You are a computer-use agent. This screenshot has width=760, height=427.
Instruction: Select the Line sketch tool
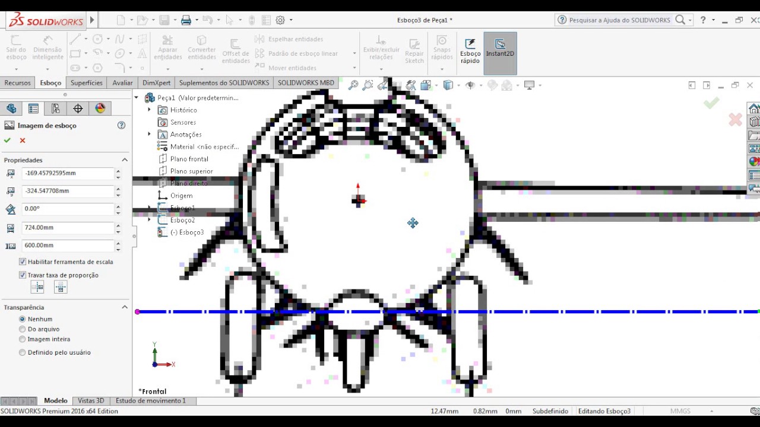click(75, 39)
